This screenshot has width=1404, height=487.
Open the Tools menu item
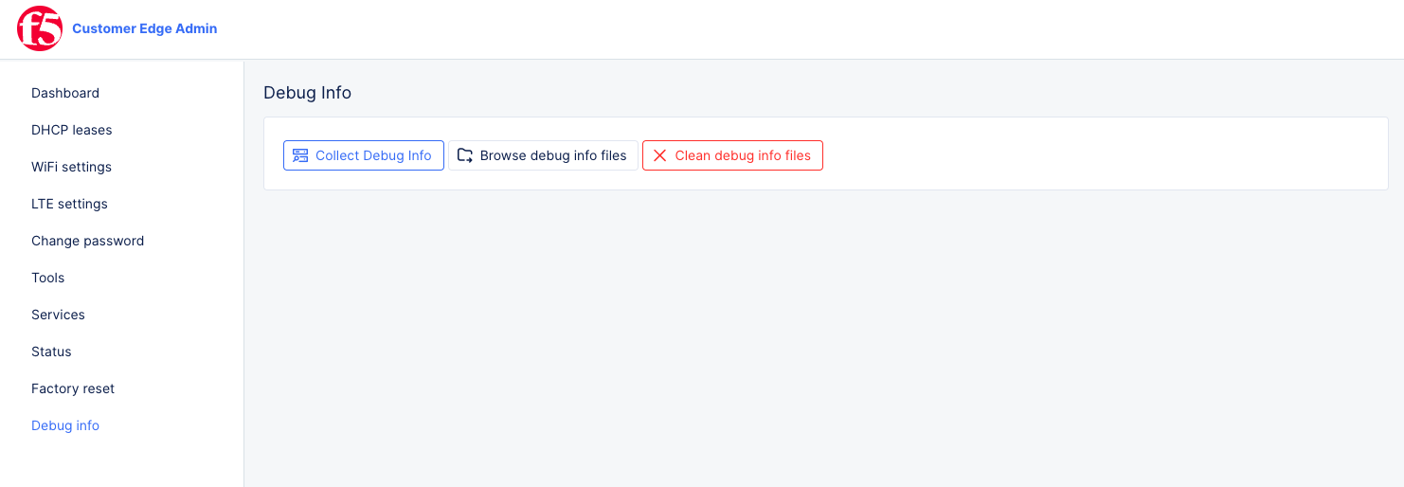coord(48,278)
